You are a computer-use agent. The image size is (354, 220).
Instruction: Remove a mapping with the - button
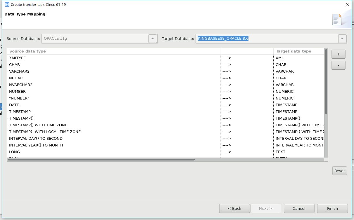tap(338, 65)
